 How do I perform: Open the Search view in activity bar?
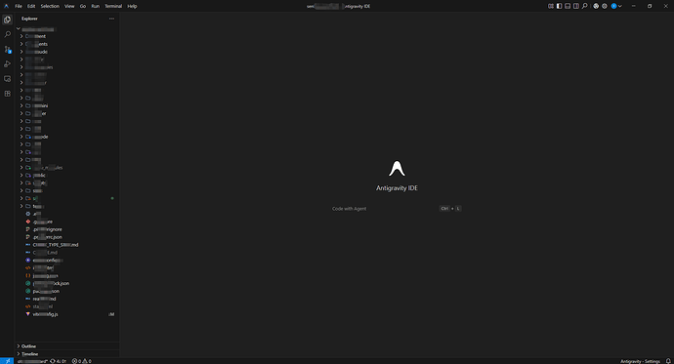(7, 34)
